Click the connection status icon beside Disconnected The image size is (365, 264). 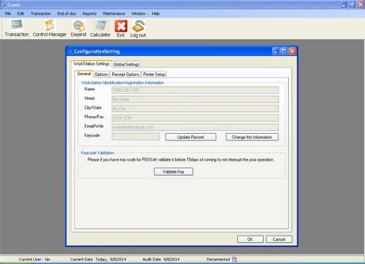(235, 259)
